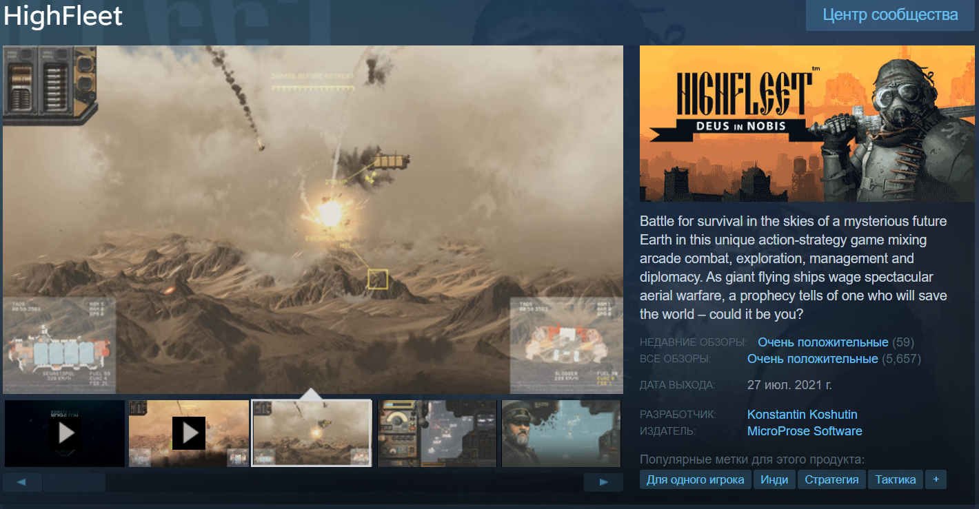
Task: Open the bearded commander screenshot thumbnail
Action: click(x=561, y=433)
